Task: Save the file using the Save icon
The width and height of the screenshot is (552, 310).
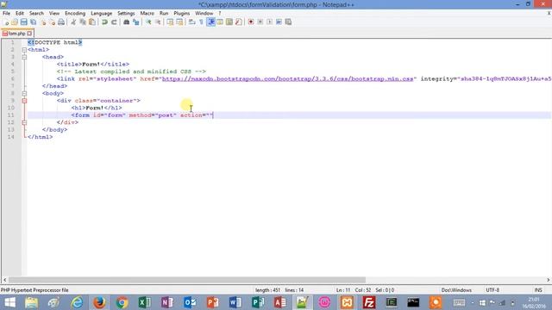Action: coord(24,22)
